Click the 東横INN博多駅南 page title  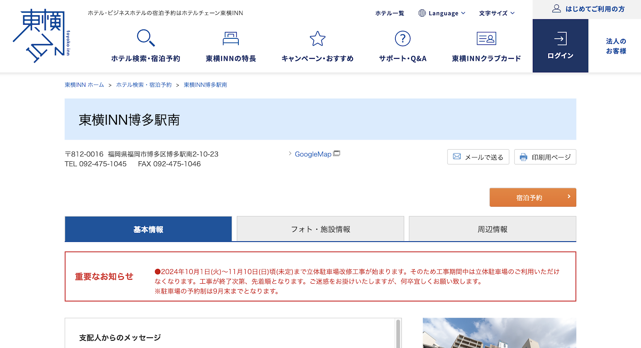(x=129, y=120)
